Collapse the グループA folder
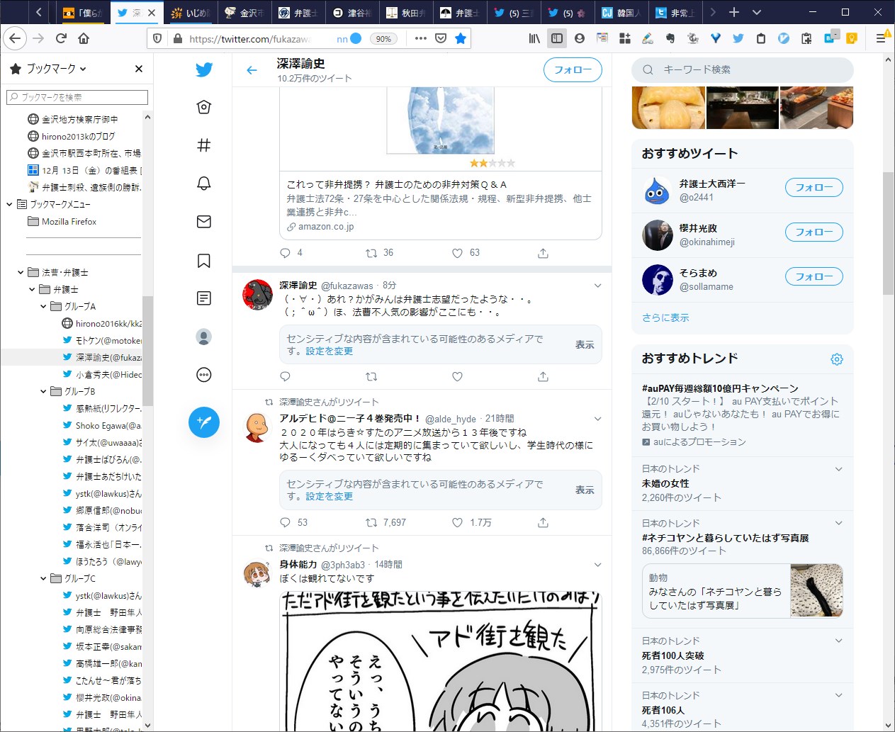 coord(43,306)
